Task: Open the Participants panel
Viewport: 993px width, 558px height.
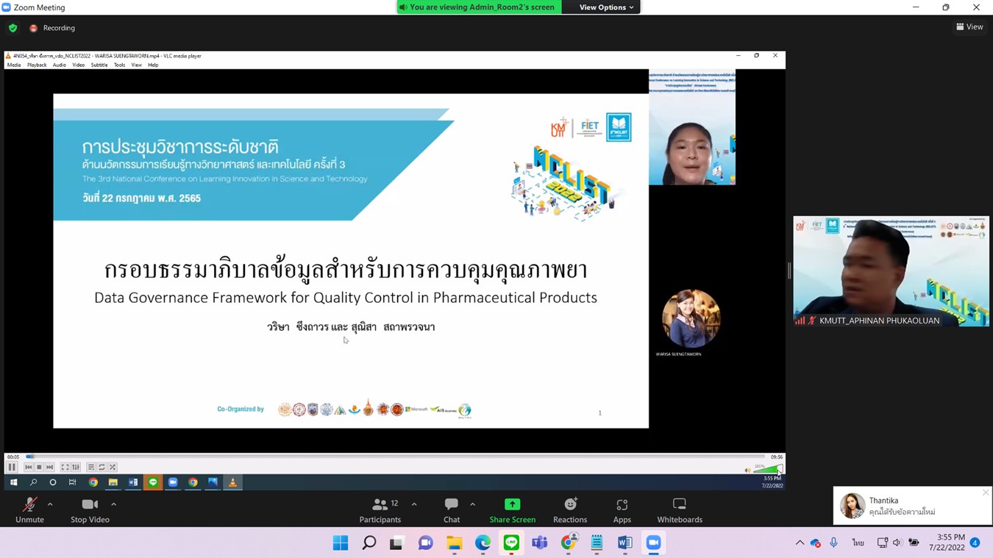Action: click(380, 509)
